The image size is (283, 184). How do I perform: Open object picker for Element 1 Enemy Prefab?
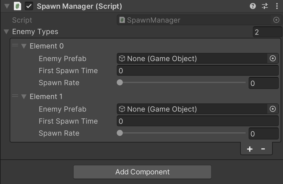coord(273,109)
